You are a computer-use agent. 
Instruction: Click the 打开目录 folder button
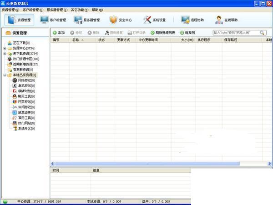[136, 33]
